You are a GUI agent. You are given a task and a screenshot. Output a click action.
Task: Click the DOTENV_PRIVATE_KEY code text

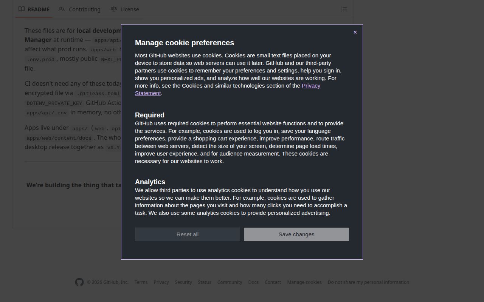[54, 103]
